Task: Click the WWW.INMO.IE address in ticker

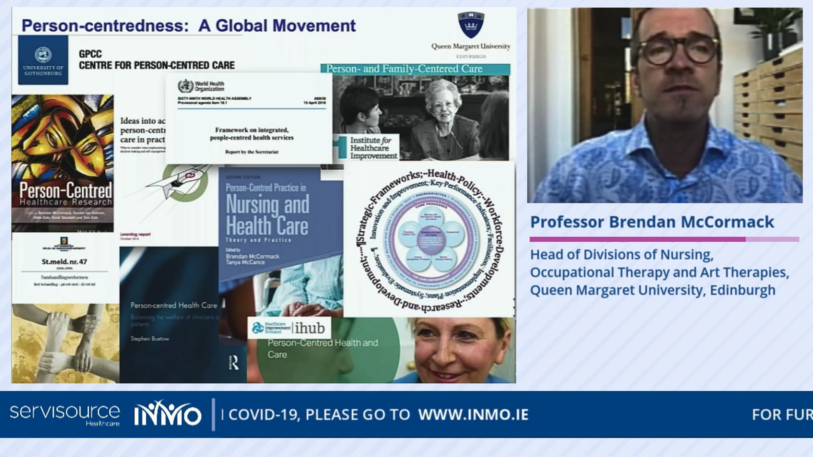Action: [473, 414]
